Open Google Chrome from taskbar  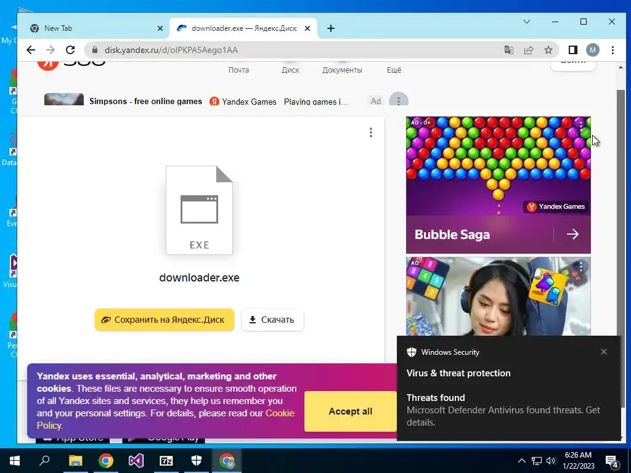pyautogui.click(x=105, y=461)
